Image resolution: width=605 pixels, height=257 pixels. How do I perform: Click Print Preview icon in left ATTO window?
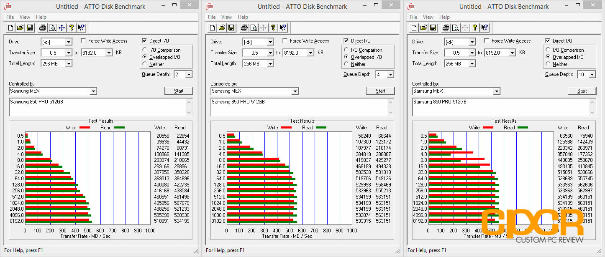[52, 28]
